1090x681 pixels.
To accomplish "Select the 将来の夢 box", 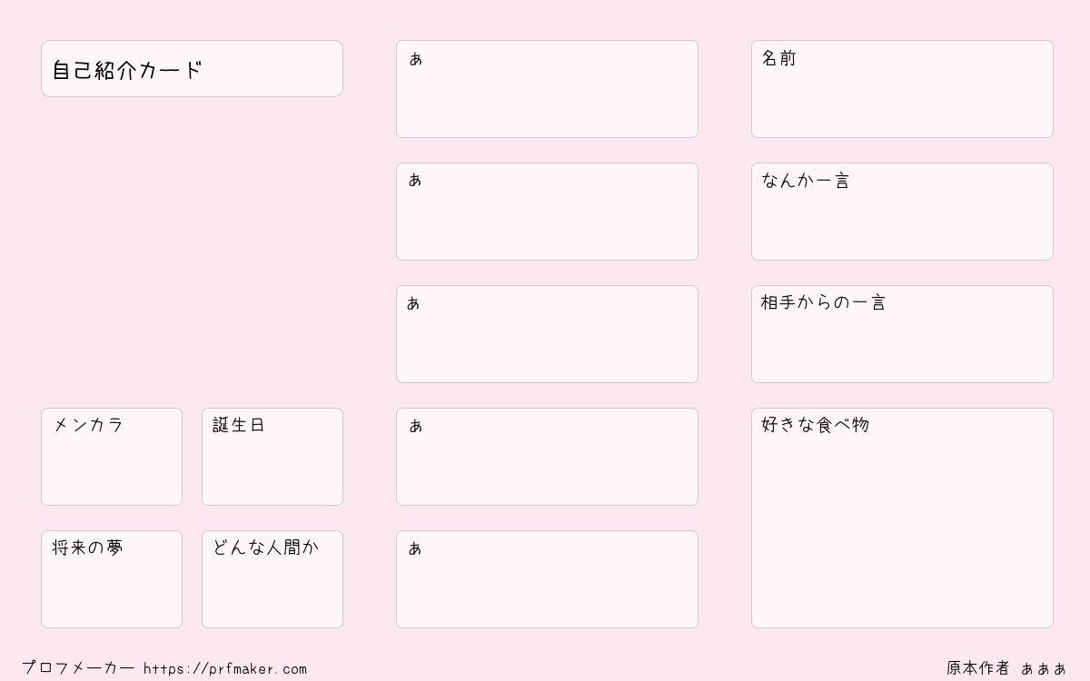I will point(112,579).
